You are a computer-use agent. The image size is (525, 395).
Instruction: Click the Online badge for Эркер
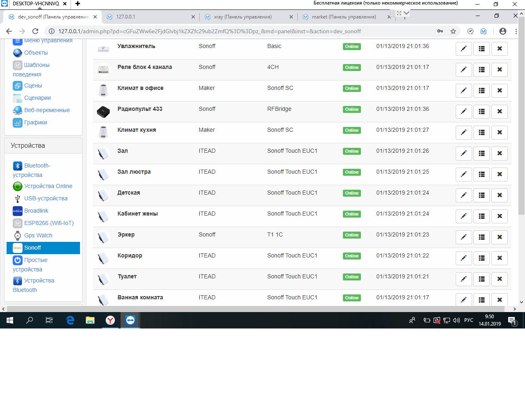[x=352, y=235]
